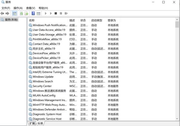Click the Restart Service icon
This screenshot has height=126, width=180.
(x=66, y=14)
